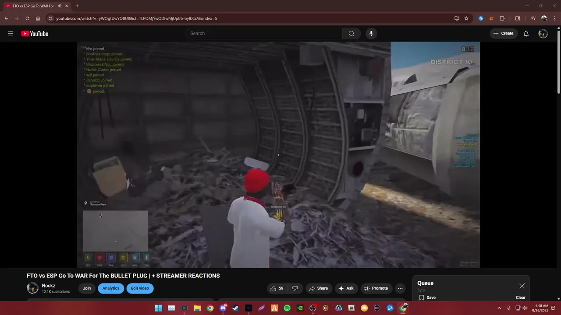The height and width of the screenshot is (315, 561).
Task: Open the browser home page button
Action: click(38, 18)
